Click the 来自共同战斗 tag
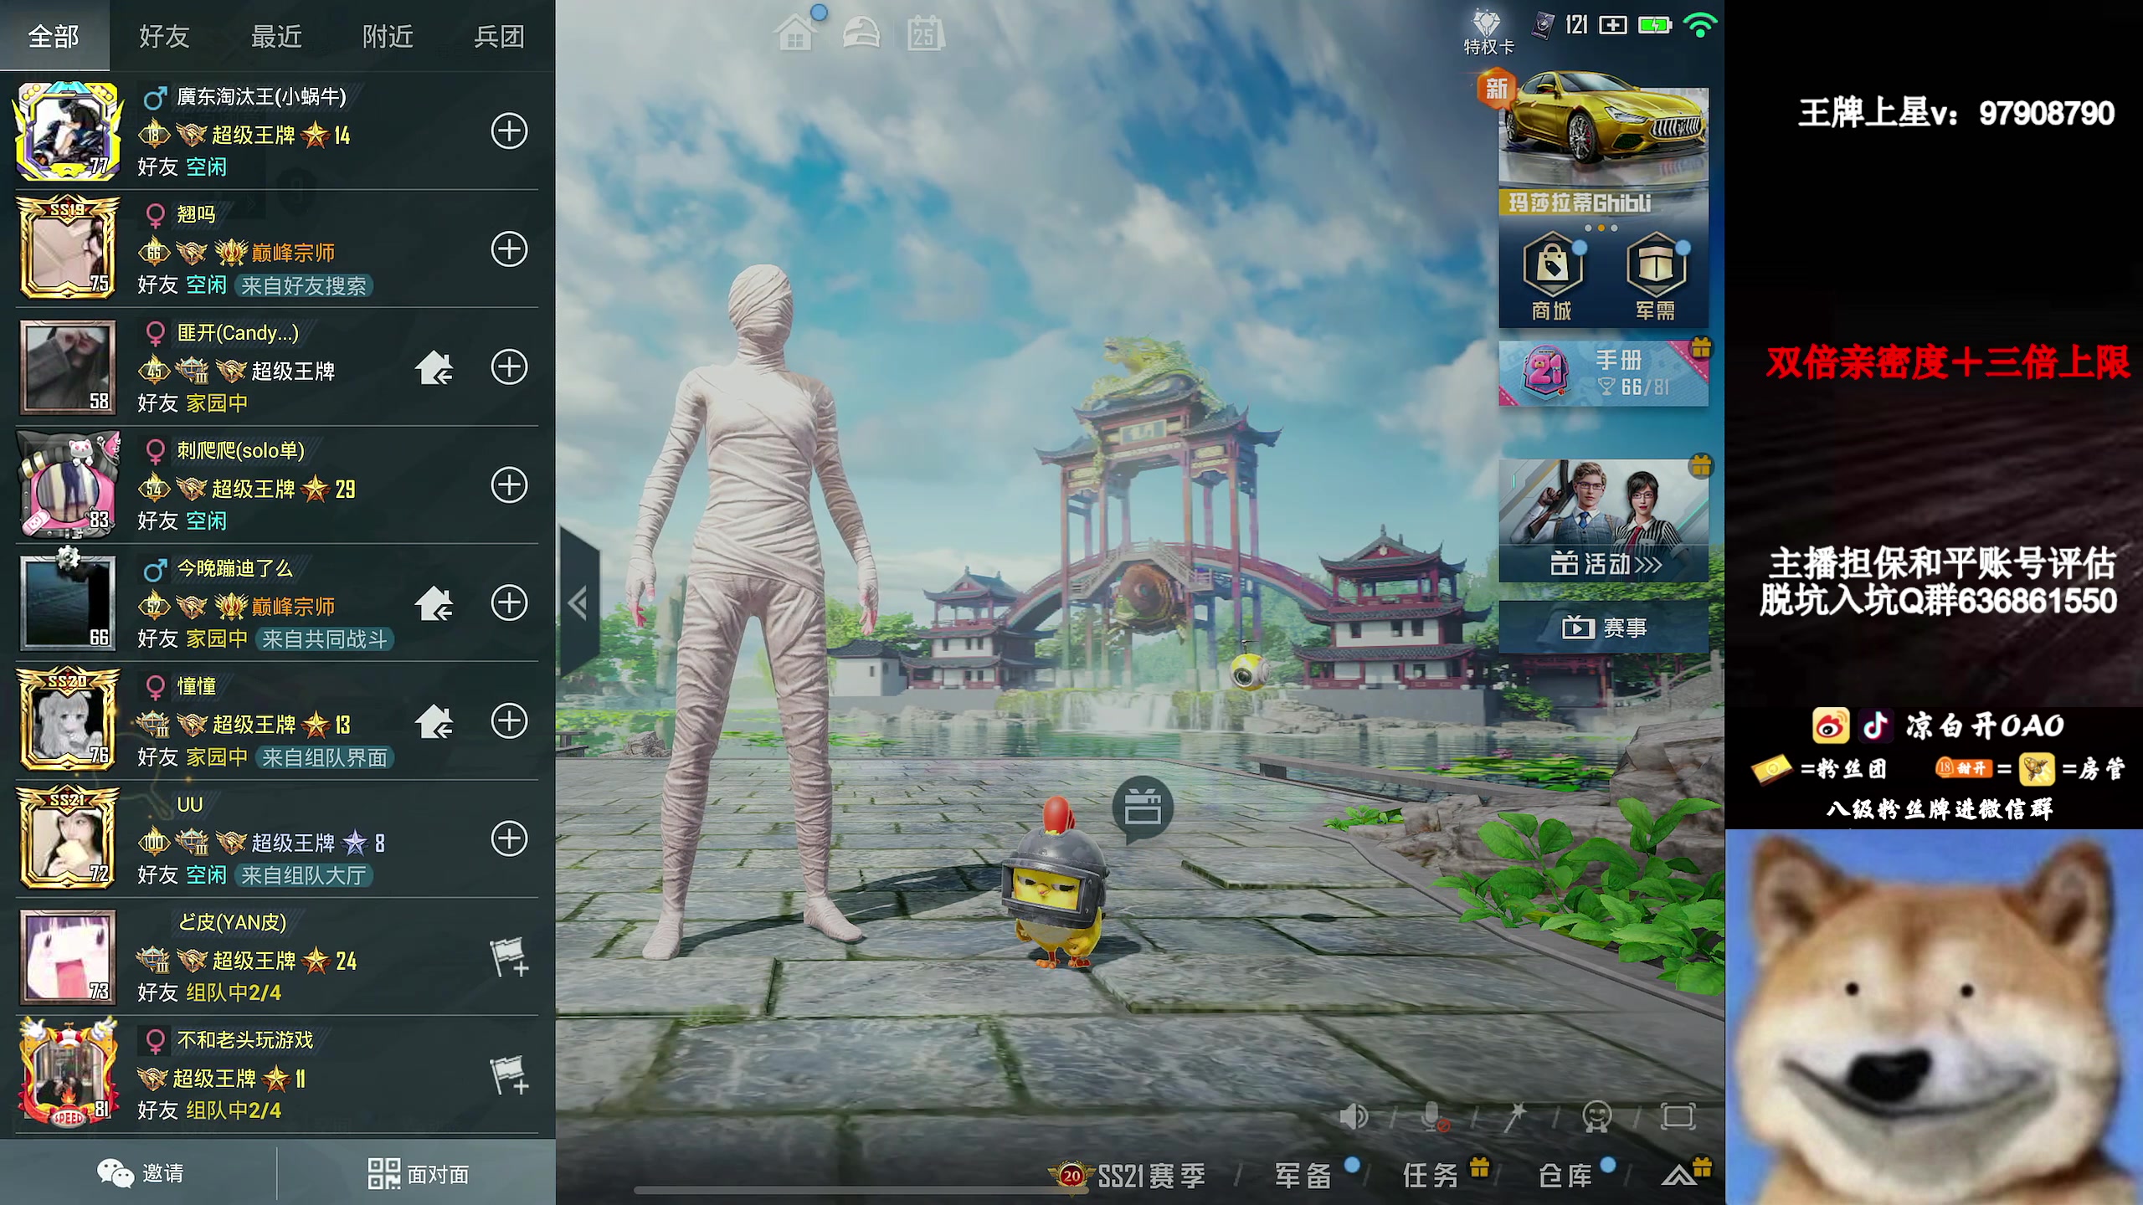This screenshot has width=2143, height=1205. pyautogui.click(x=325, y=640)
